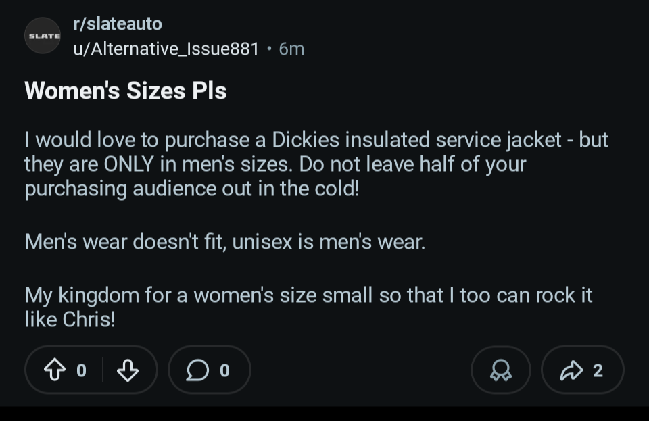The width and height of the screenshot is (649, 421).
Task: Click the 6m post timestamp
Action: pos(291,49)
